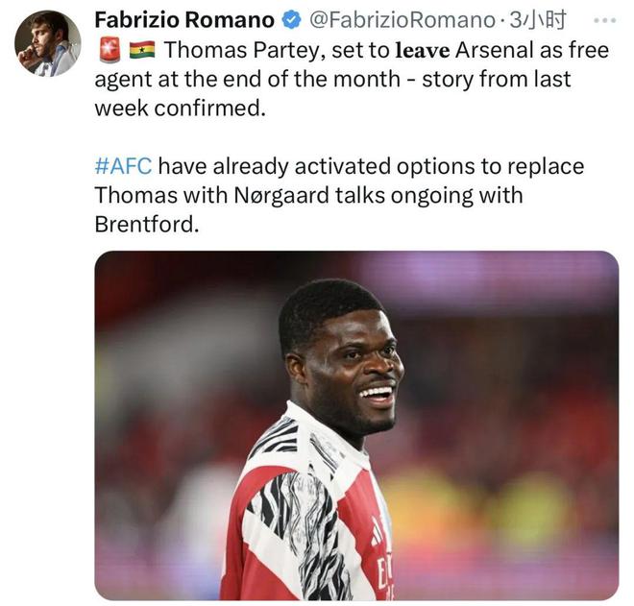The width and height of the screenshot is (634, 606).
Task: Click the Fabrizio Romano display name
Action: [184, 20]
